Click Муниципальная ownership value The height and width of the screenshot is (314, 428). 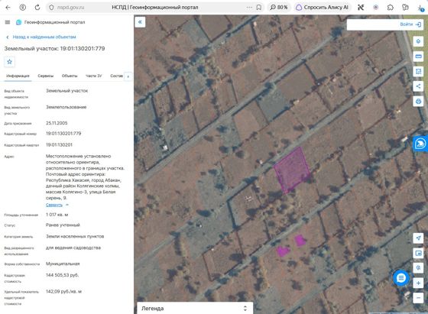click(63, 264)
